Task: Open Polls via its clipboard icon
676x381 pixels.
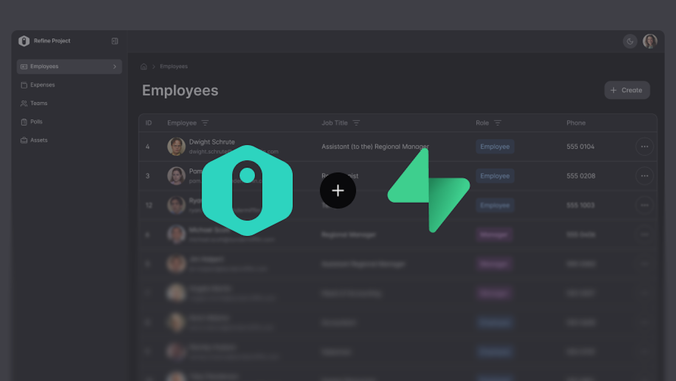Action: point(23,121)
